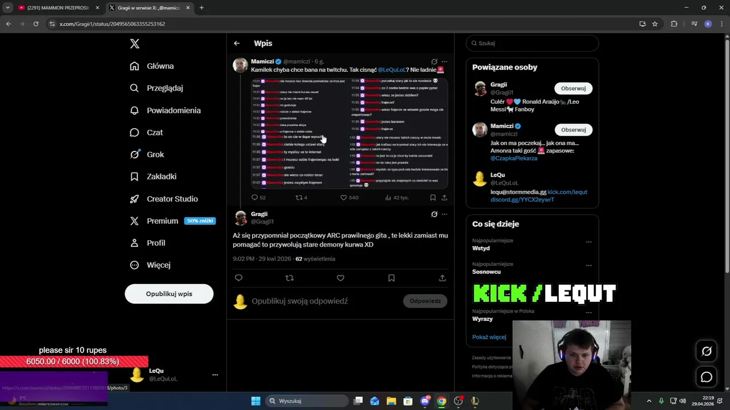The image size is (730, 410).
Task: Open more options on Mamiczi's post
Action: (x=444, y=61)
